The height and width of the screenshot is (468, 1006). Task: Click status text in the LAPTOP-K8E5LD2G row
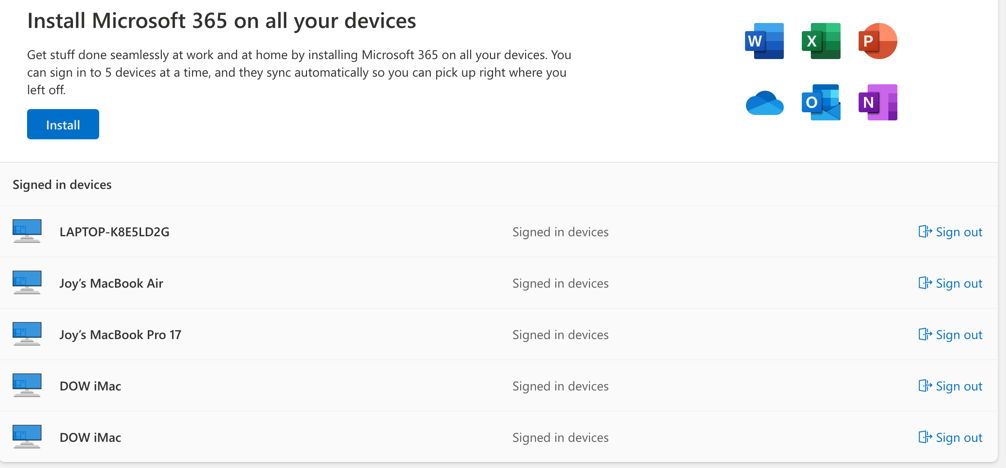pyautogui.click(x=560, y=232)
